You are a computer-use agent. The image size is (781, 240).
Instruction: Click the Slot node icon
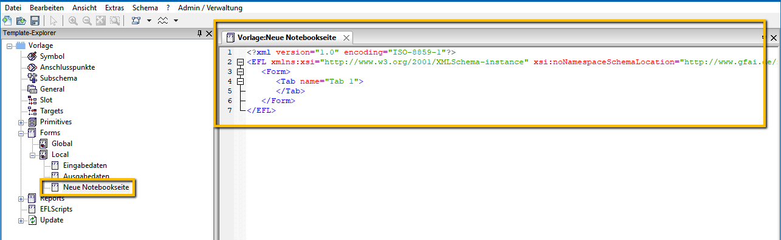pyautogui.click(x=33, y=100)
